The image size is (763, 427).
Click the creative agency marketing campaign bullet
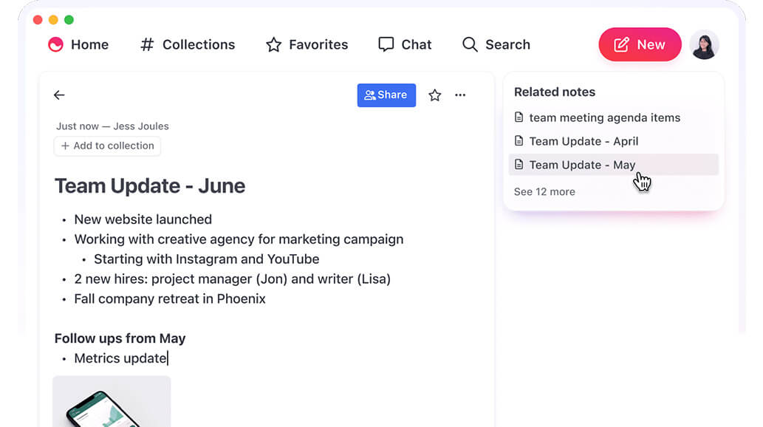pos(239,239)
